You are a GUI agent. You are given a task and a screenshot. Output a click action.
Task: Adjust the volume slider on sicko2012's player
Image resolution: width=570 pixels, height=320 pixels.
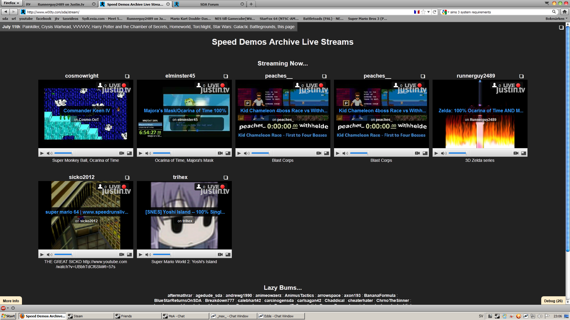point(64,255)
